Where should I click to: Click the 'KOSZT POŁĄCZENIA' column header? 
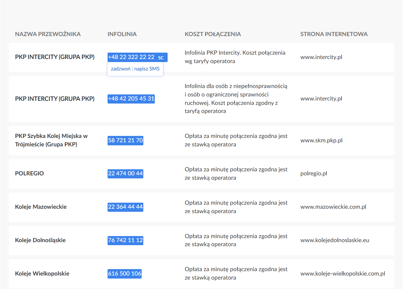pos(213,34)
